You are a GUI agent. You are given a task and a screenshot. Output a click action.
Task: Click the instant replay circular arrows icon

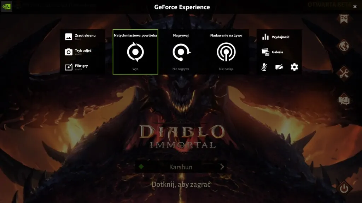tap(135, 52)
